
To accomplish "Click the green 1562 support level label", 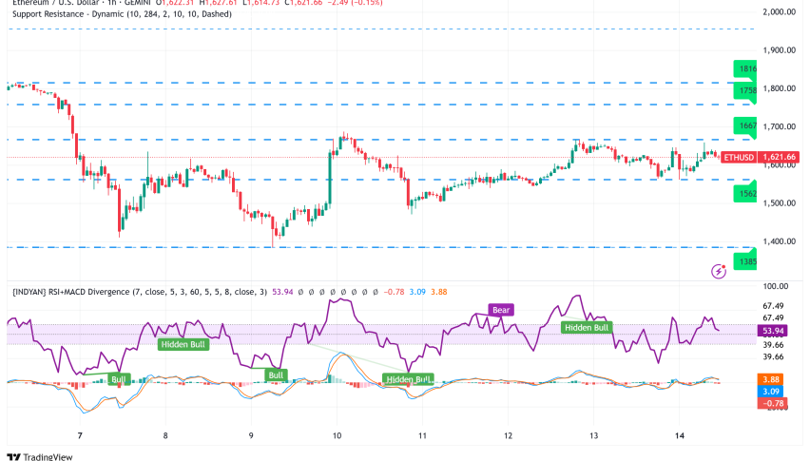I will [745, 194].
